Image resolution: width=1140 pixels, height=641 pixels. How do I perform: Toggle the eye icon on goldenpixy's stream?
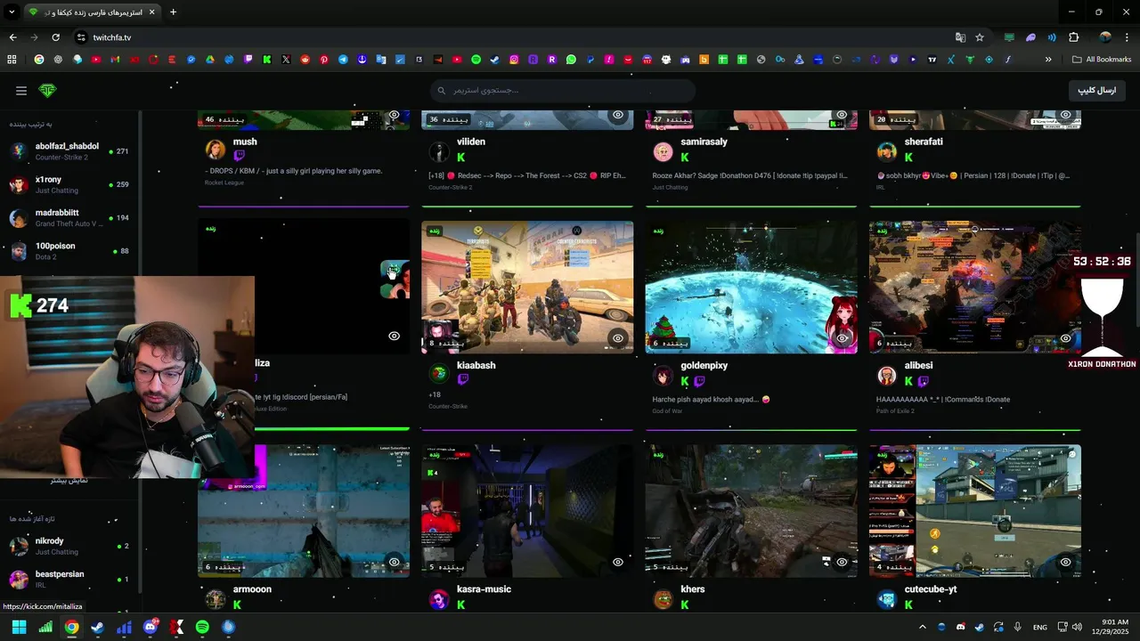coord(842,338)
